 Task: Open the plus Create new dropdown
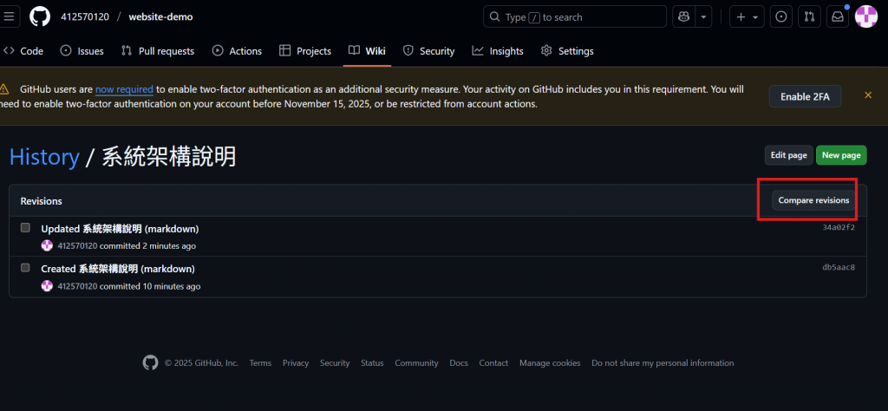747,17
